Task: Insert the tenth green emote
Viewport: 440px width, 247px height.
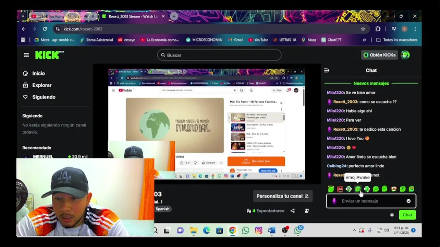Action: pyautogui.click(x=411, y=189)
